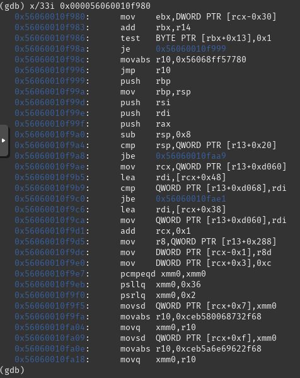Click address 0x56060010f9ca in the listing
Screen dimensions: 300x378
point(50,220)
